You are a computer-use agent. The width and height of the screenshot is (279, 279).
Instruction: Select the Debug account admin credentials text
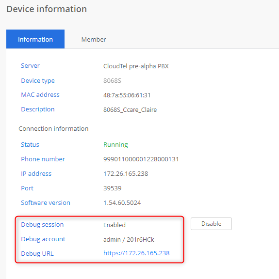click(x=129, y=239)
